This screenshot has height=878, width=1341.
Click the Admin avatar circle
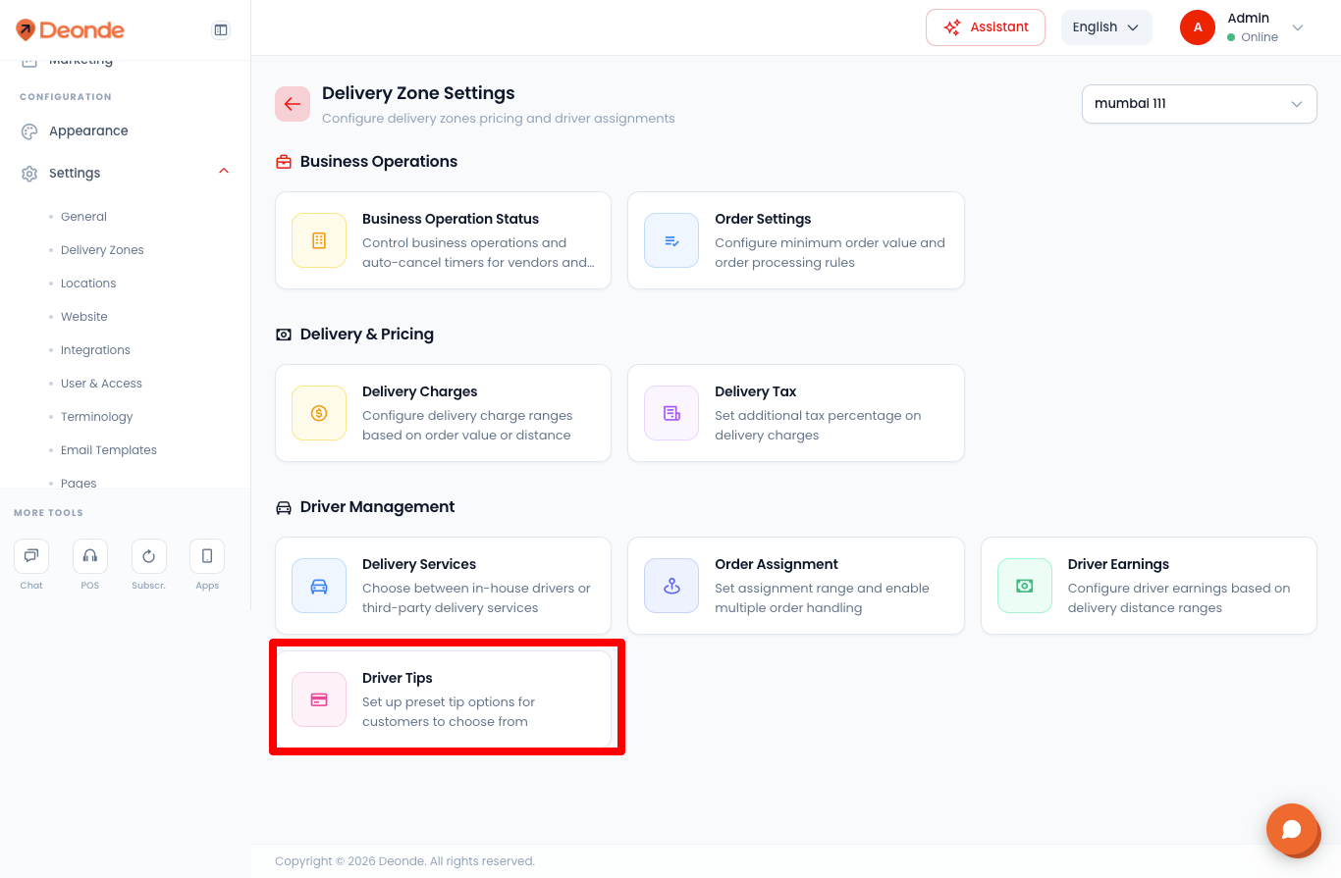pyautogui.click(x=1198, y=27)
